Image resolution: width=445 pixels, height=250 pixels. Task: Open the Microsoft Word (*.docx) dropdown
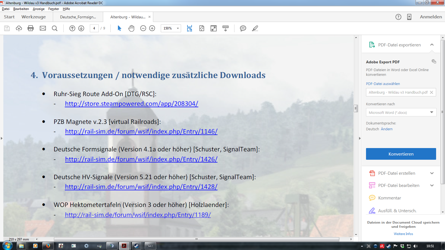click(x=401, y=112)
